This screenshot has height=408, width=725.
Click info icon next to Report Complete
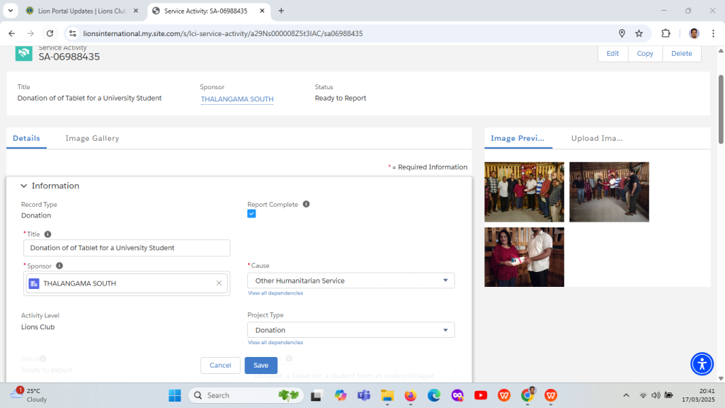pyautogui.click(x=306, y=204)
